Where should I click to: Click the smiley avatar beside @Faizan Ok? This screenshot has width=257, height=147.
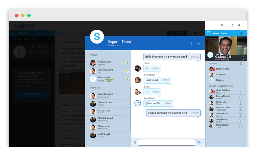tap(138, 103)
